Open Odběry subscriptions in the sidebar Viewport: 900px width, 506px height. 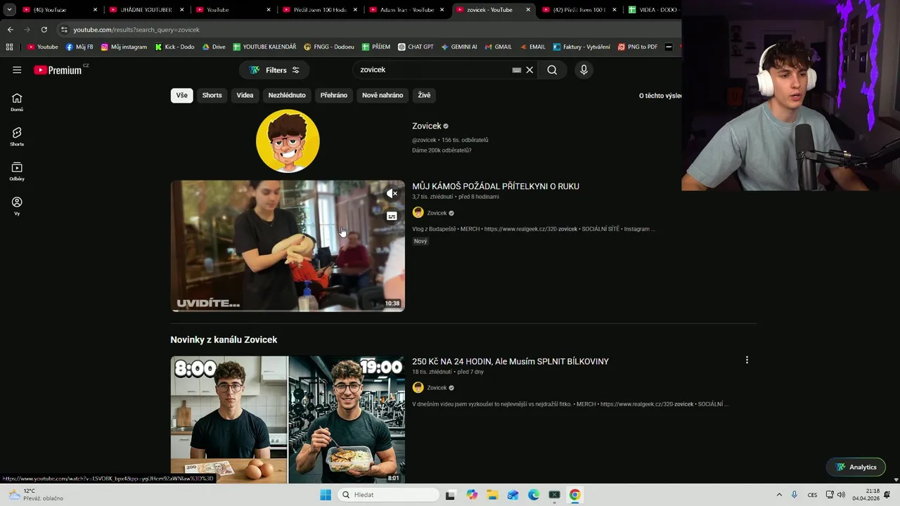pos(17,172)
